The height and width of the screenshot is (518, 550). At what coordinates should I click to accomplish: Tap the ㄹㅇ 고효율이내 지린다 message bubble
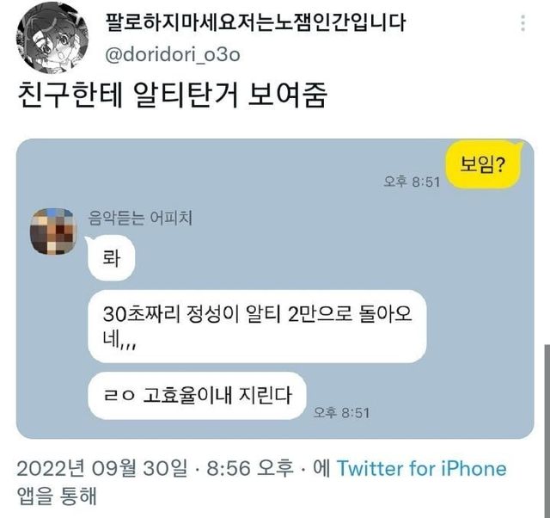tap(197, 396)
